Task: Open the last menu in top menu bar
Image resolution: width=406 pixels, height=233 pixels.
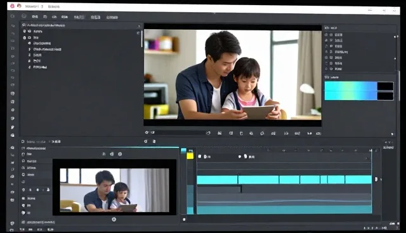Action: [112, 17]
